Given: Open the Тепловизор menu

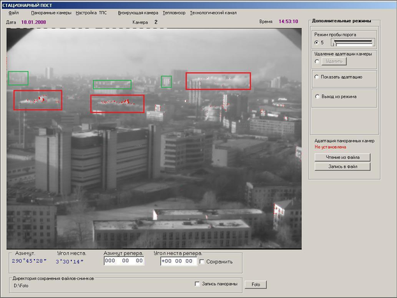Looking at the screenshot, I should point(174,13).
